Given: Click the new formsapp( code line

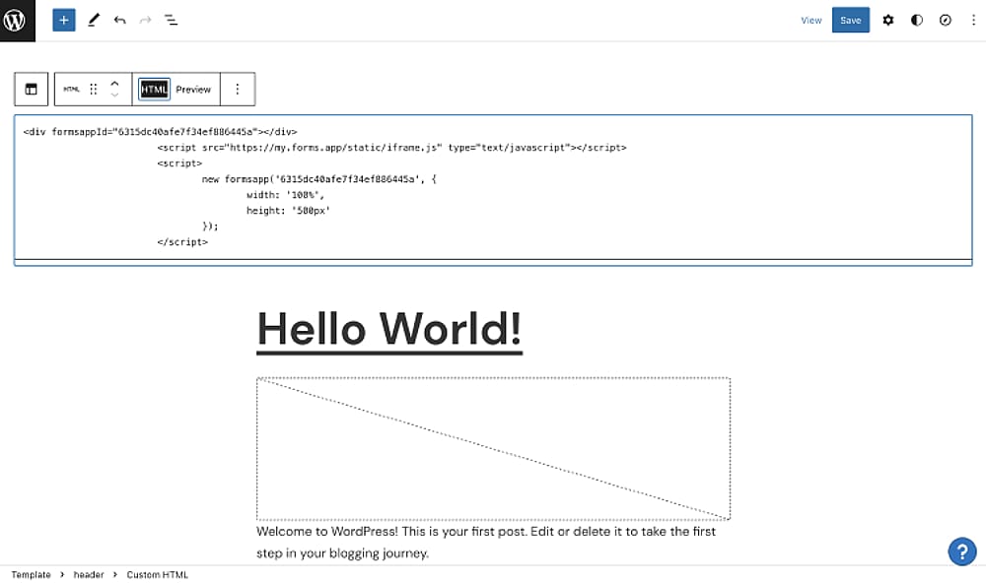Looking at the screenshot, I should point(318,179).
